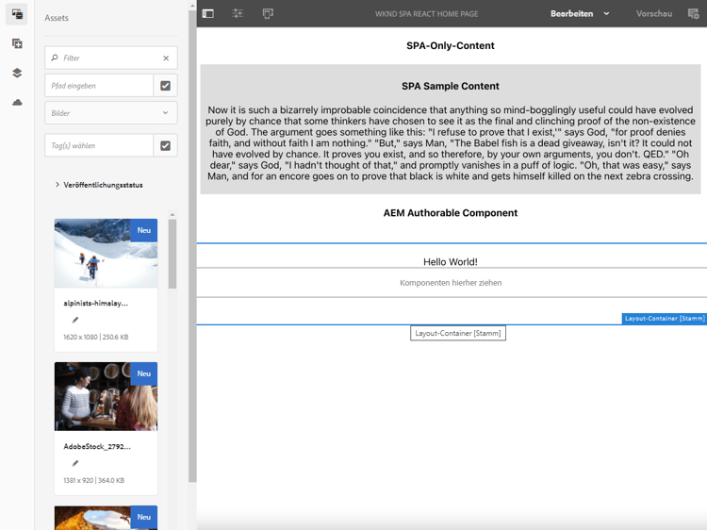Click the SPA-Only-Content heading

pos(450,45)
